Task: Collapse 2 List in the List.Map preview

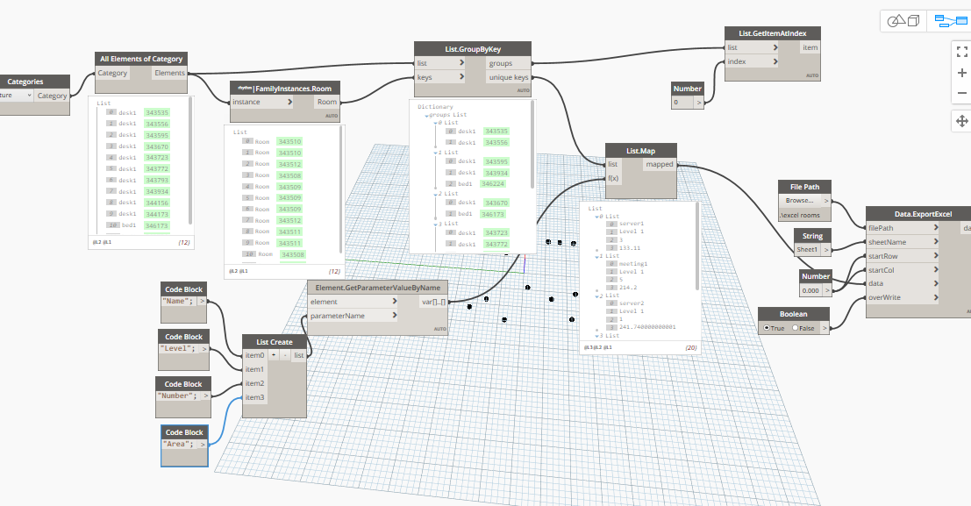Action: [597, 296]
